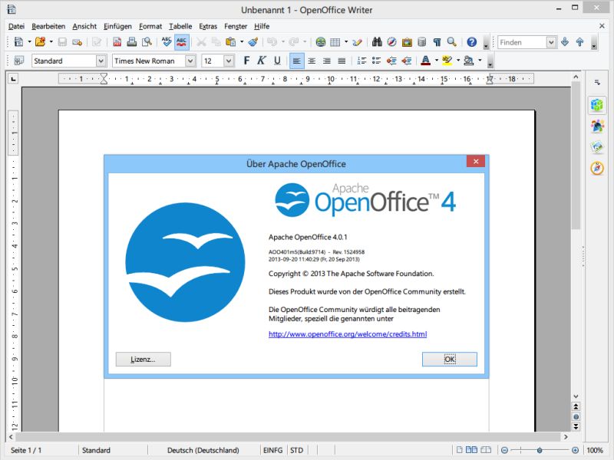Click the blue Help question mark icon

click(x=472, y=42)
